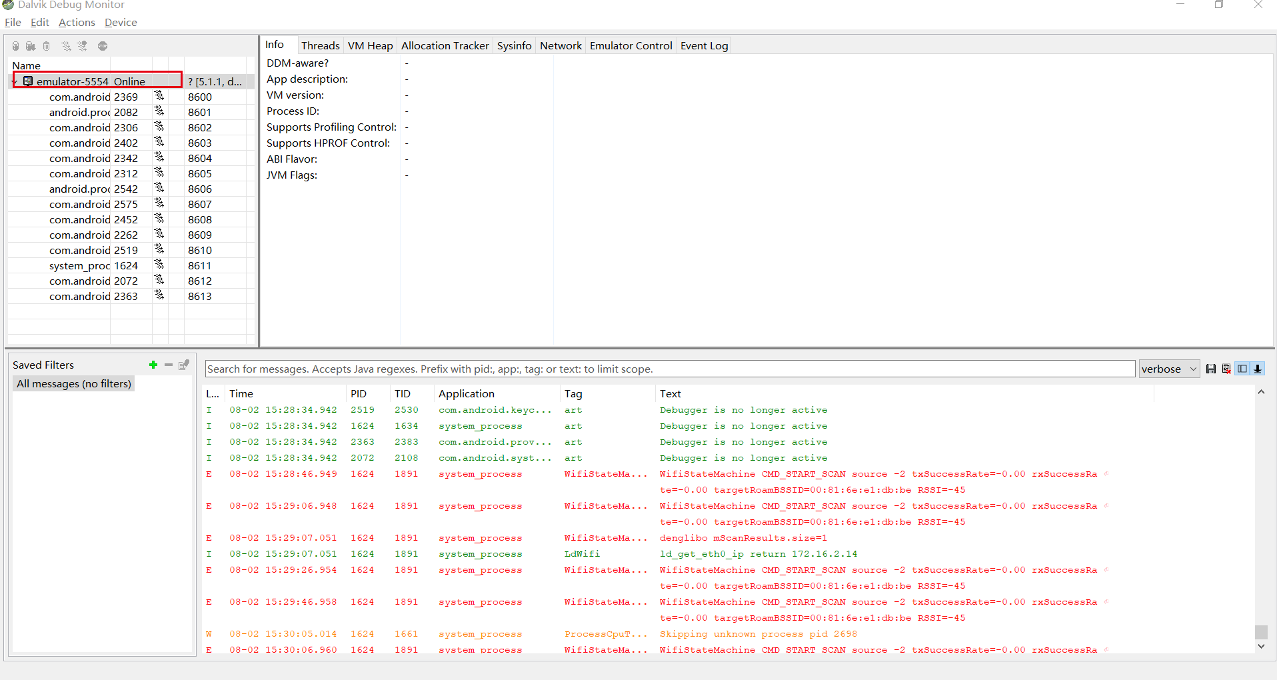Click thread-update icon in system_proc 1624 row

159,264
